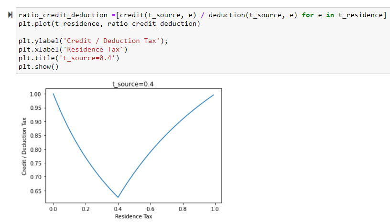Image resolution: width=390 pixels, height=224 pixels.
Task: Click the 0.80 tick label on y-axis
Action: (35, 149)
